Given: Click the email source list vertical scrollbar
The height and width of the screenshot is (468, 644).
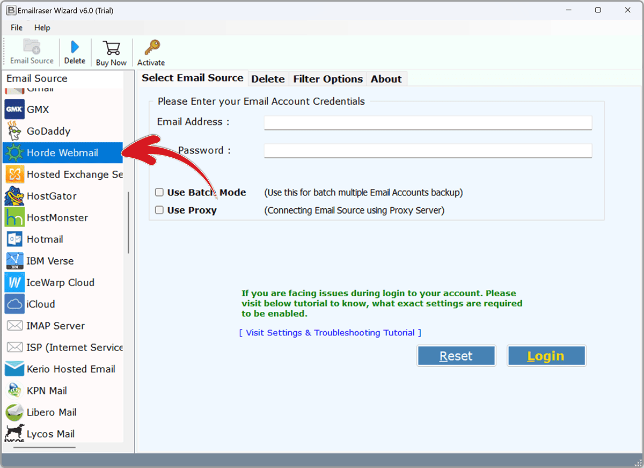Looking at the screenshot, I should [x=128, y=223].
